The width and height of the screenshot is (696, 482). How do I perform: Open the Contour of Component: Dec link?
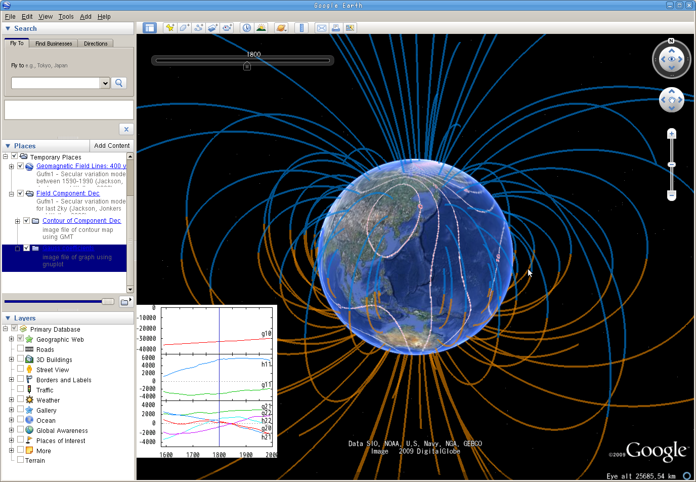click(81, 221)
